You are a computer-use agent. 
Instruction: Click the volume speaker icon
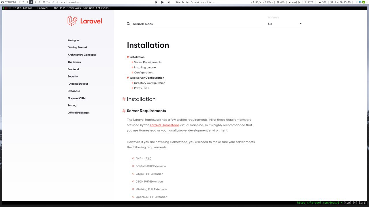tap(290, 2)
